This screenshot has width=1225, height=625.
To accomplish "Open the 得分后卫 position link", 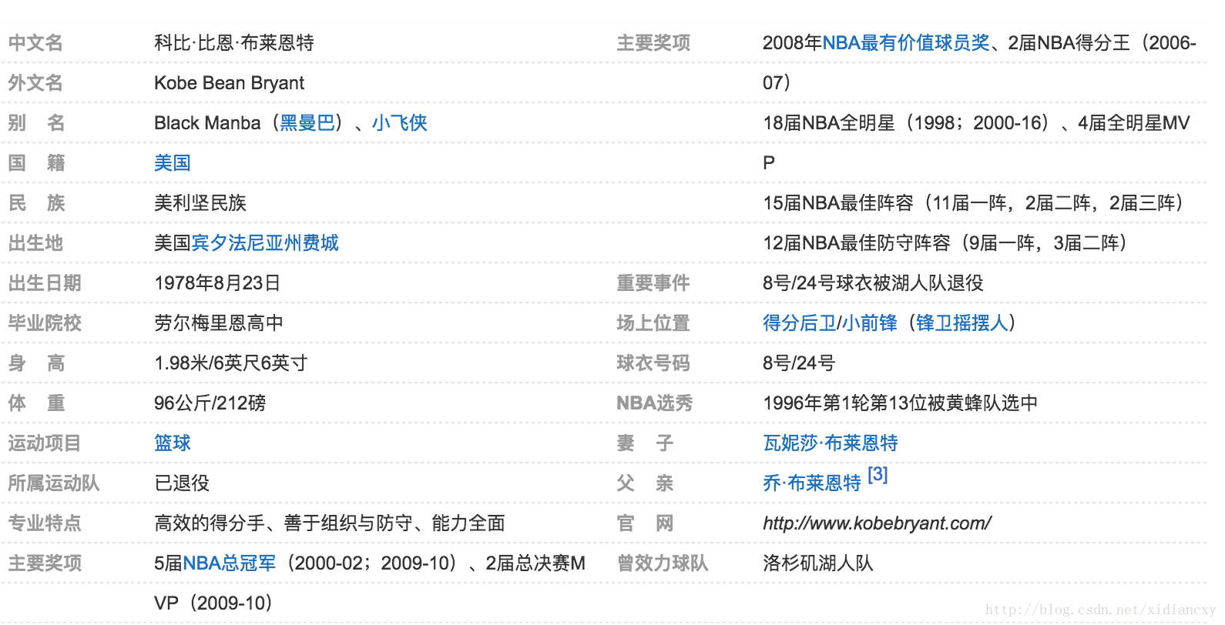I will [800, 323].
